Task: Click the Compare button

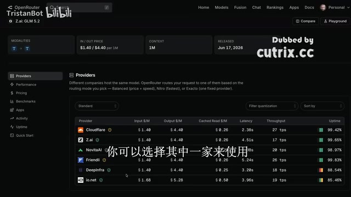Action: [305, 21]
